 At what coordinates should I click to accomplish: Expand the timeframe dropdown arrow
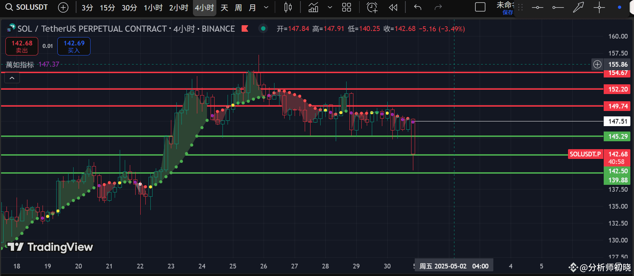(x=266, y=8)
